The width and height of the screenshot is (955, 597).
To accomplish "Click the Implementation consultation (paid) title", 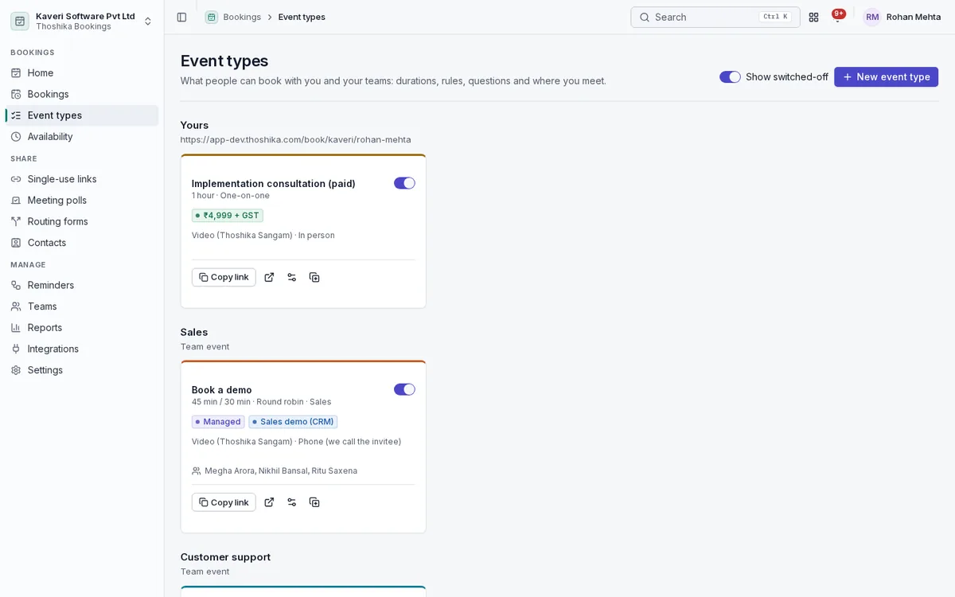I will pos(274,183).
